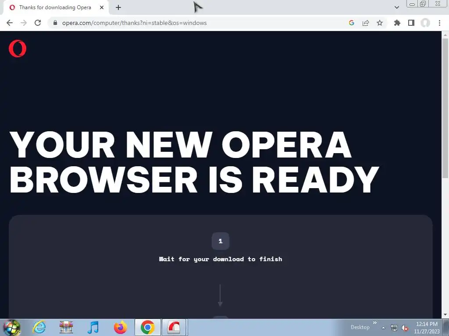Screen dimensions: 449x336
Task: Open the network status tray icon
Action: [394, 328]
